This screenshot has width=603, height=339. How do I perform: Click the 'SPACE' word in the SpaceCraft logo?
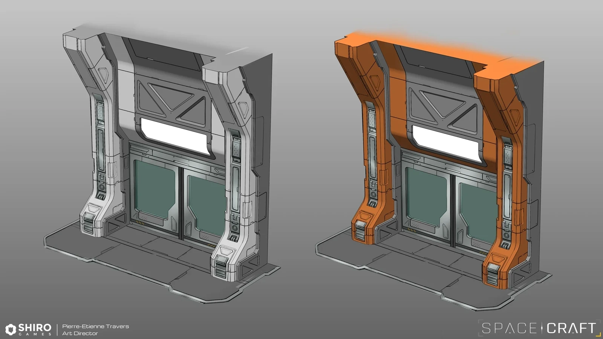tap(510, 328)
